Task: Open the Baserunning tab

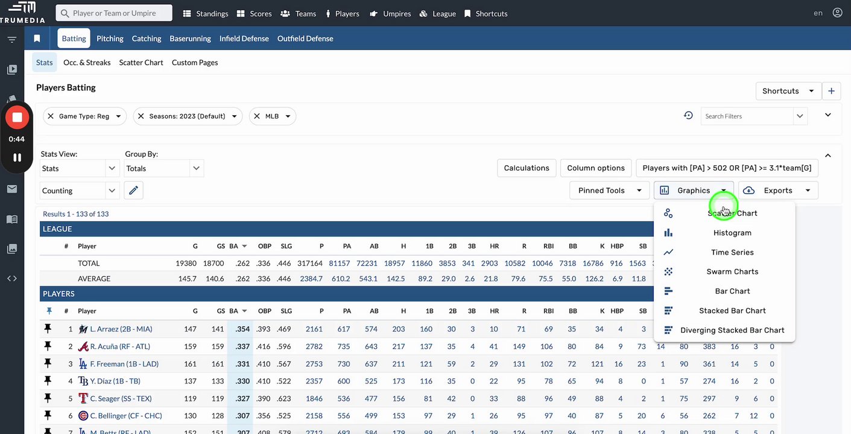Action: tap(191, 39)
